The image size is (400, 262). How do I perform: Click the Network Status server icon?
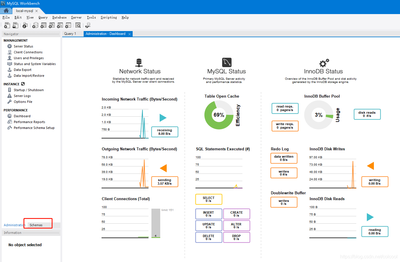(x=139, y=62)
